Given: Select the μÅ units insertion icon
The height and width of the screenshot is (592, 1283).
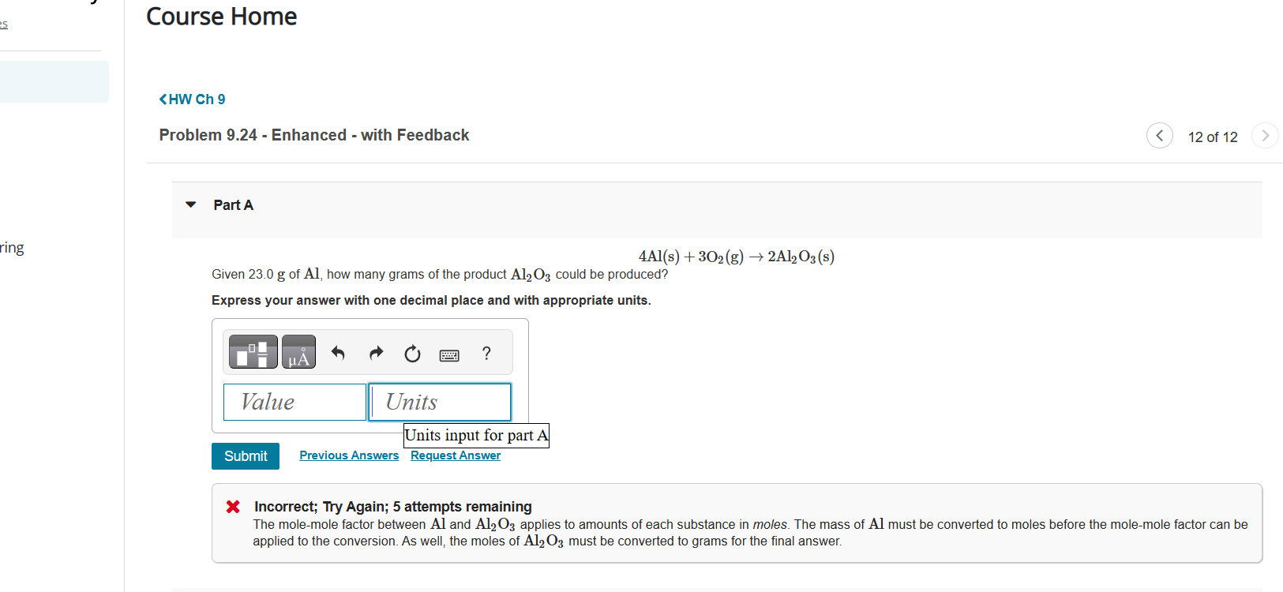Looking at the screenshot, I should (x=298, y=352).
